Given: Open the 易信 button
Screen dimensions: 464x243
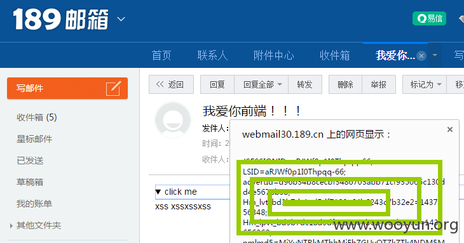Looking at the screenshot, I should coord(430,18).
